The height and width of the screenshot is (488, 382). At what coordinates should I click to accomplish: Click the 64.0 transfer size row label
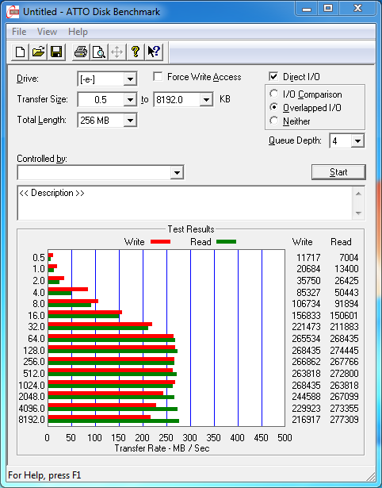pos(36,339)
